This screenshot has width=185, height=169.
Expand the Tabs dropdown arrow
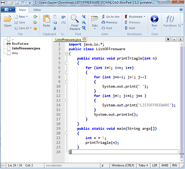coord(95,29)
